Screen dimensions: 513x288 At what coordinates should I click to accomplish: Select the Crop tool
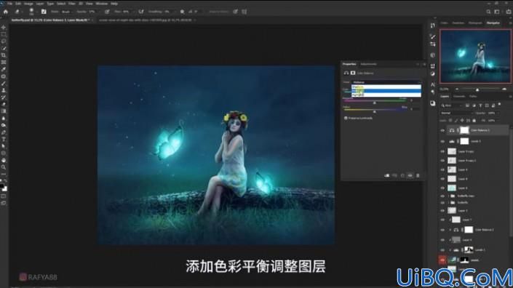coord(4,55)
